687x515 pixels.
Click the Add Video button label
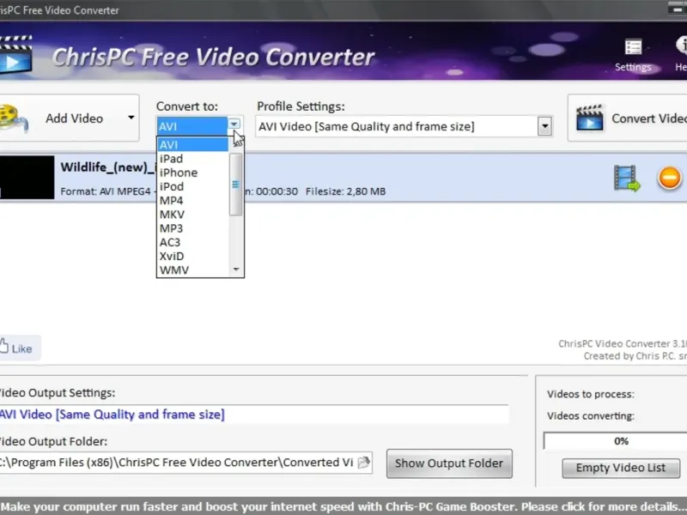[74, 118]
